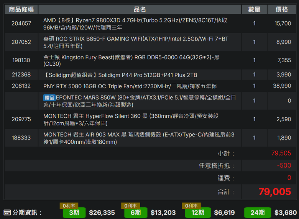This screenshot has width=299, height=219.
Task: Click the price 1,890
Action: [x=284, y=138]
